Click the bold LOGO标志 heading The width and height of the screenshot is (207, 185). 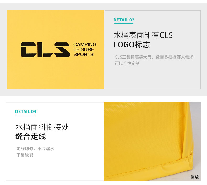click(132, 44)
